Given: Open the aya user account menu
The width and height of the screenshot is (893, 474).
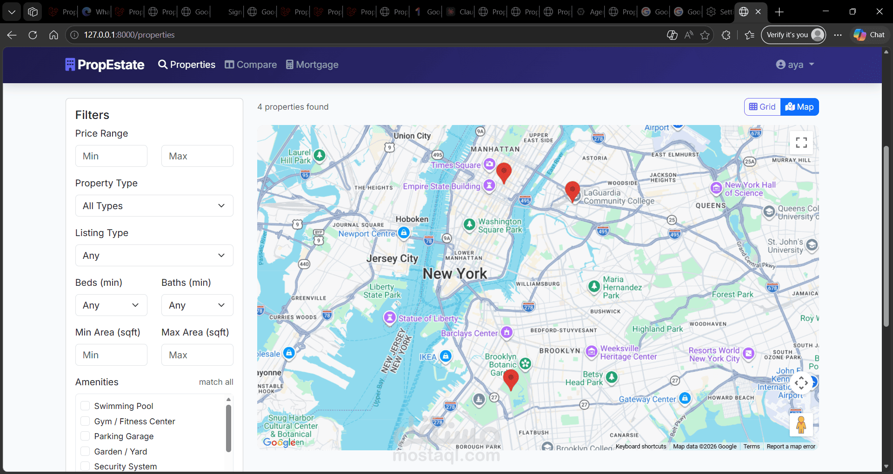Looking at the screenshot, I should pyautogui.click(x=795, y=65).
